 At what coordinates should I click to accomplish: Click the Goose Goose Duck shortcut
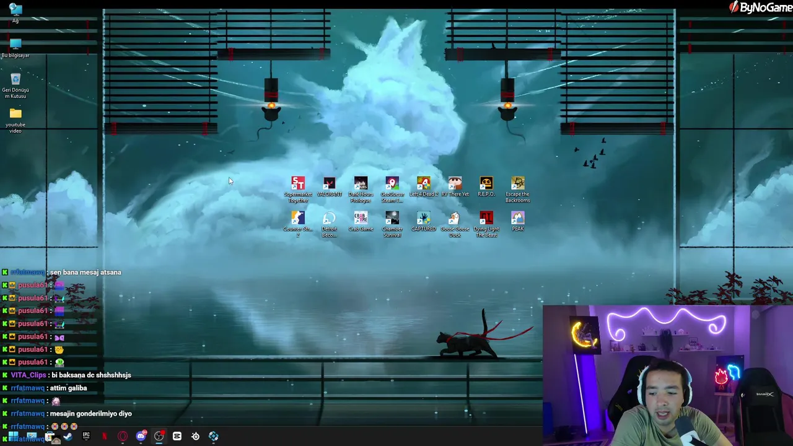coord(455,224)
